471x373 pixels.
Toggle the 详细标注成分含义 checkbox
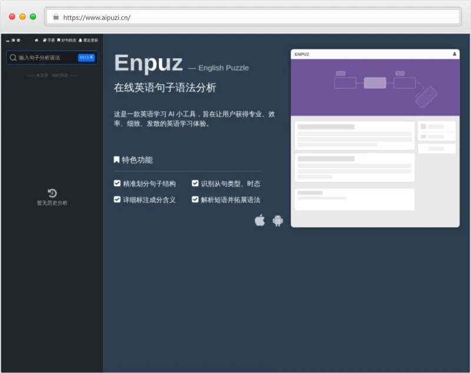(117, 199)
